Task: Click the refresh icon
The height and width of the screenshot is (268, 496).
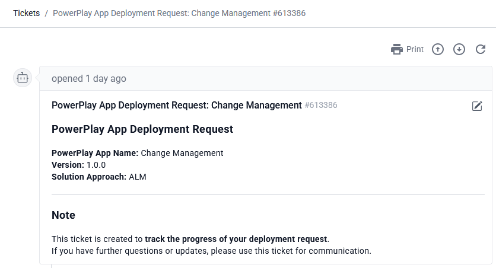Action: coord(481,49)
